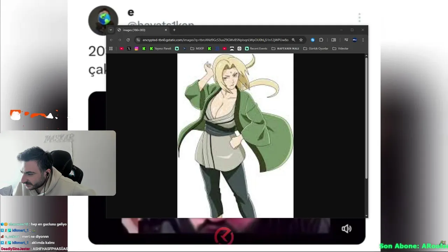
Task: Bookmark this page with the star
Action: 301,40
